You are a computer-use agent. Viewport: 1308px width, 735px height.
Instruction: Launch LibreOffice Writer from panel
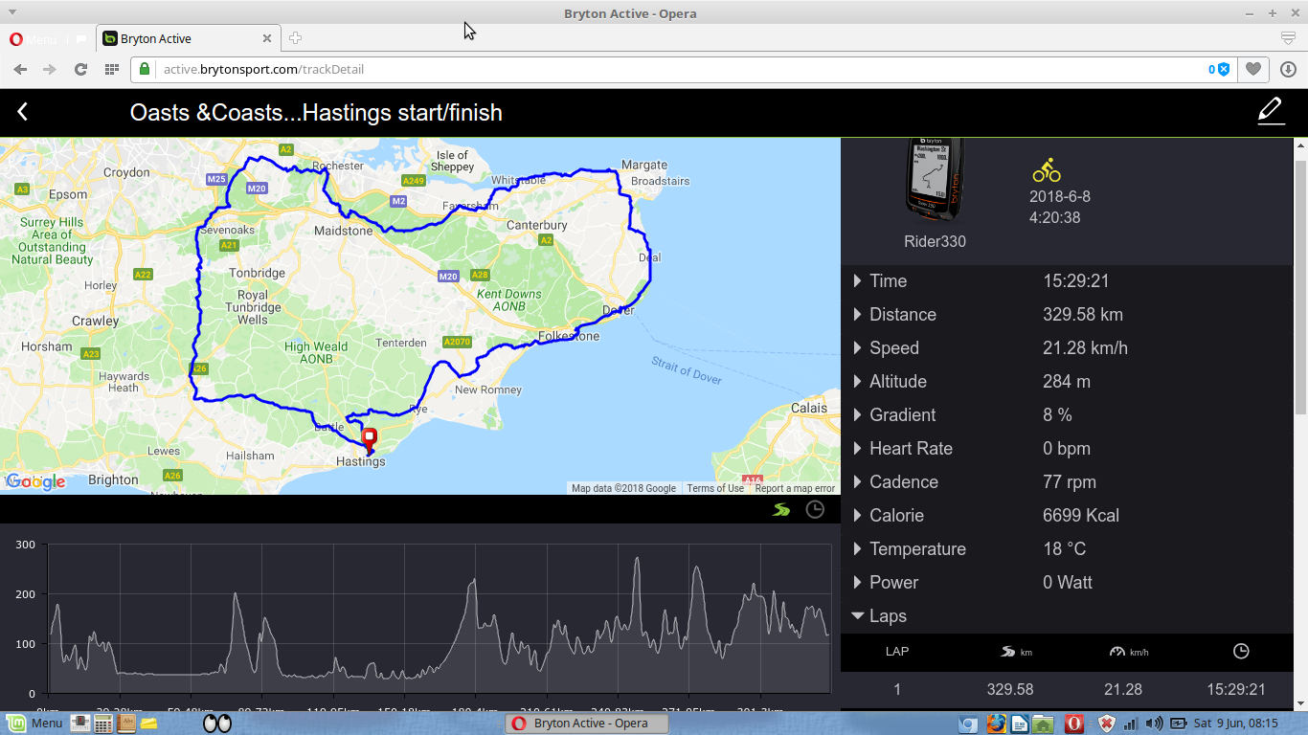coord(1019,724)
